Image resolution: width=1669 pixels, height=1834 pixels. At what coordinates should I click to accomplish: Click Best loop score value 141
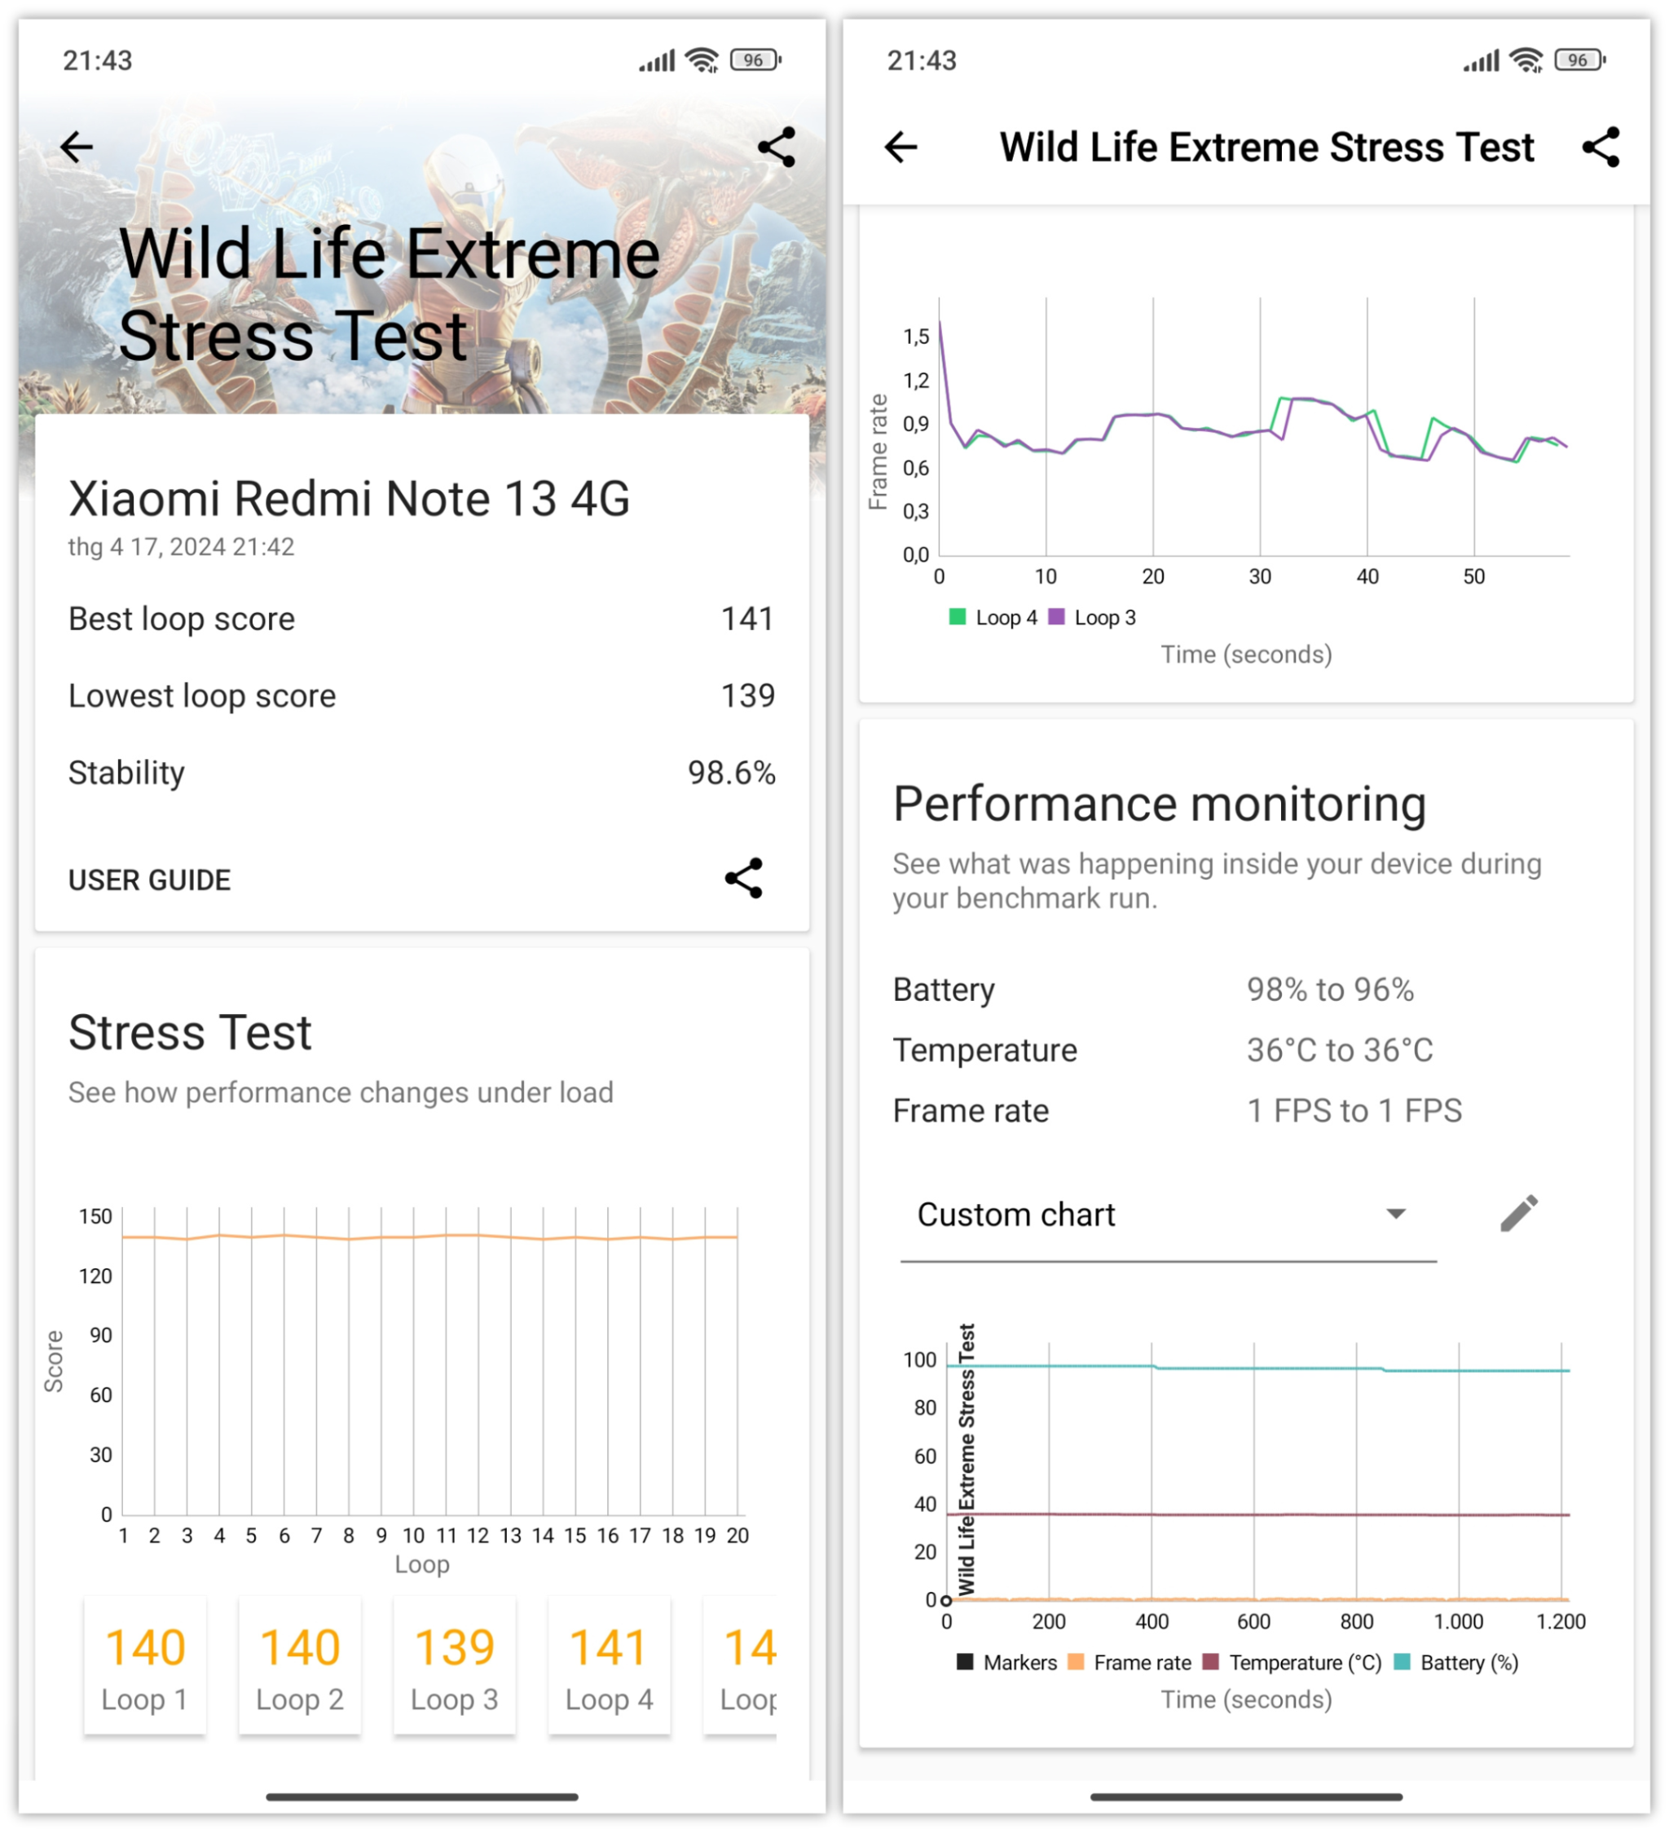(747, 619)
